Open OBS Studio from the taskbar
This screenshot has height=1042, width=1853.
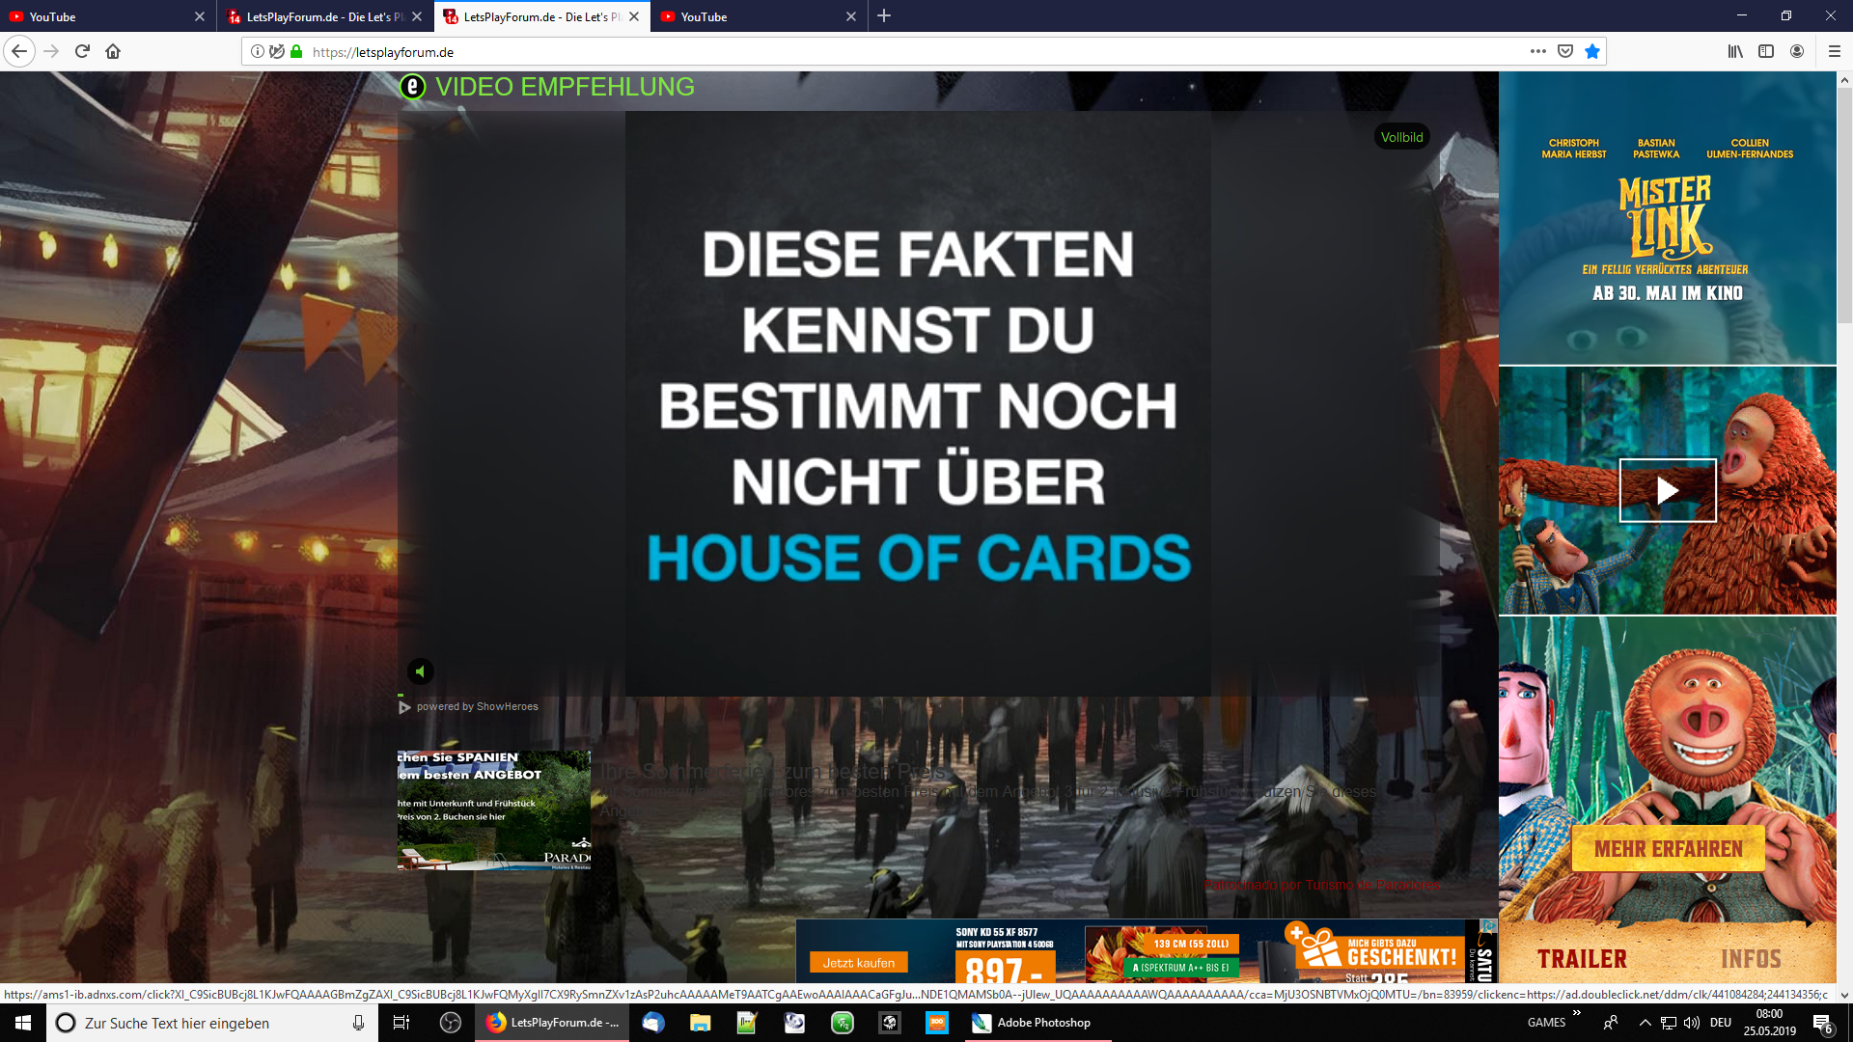coord(451,1023)
